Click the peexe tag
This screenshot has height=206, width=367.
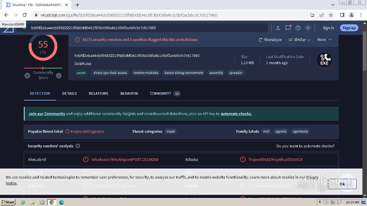[x=81, y=73]
